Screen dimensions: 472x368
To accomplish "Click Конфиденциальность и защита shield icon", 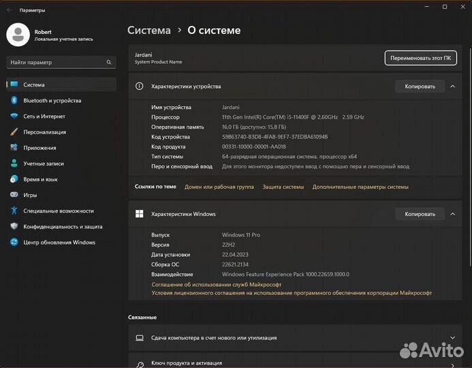I will coord(14,226).
